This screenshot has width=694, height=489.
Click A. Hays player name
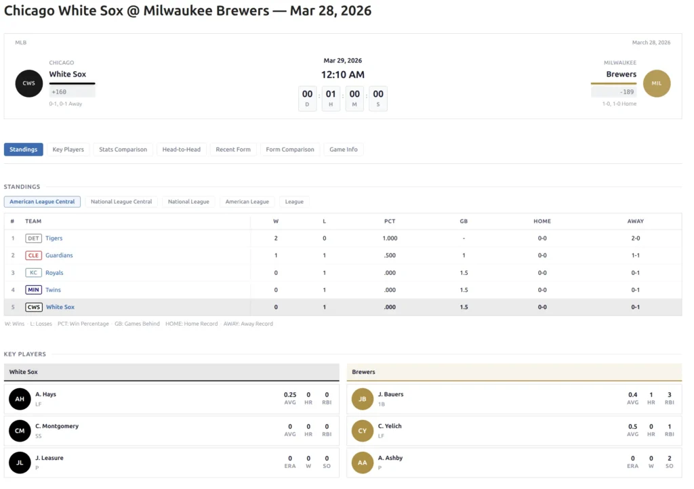tap(45, 394)
